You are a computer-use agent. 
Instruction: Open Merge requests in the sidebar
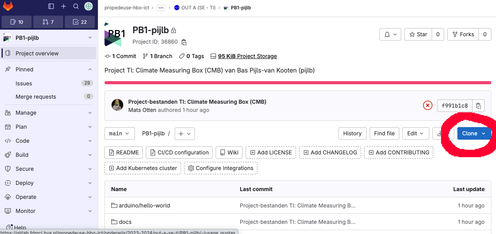point(49,97)
